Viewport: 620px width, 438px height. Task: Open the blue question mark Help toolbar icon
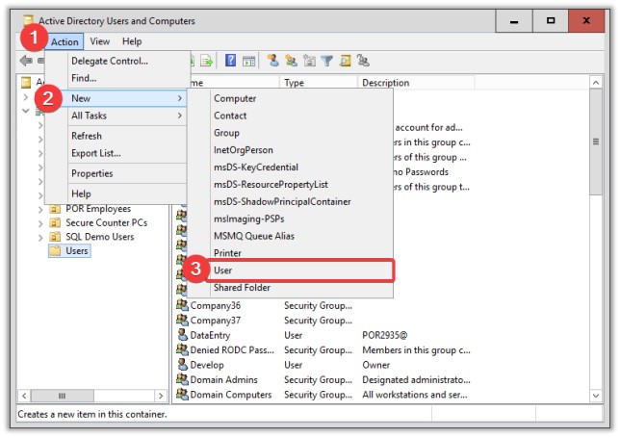pos(230,61)
